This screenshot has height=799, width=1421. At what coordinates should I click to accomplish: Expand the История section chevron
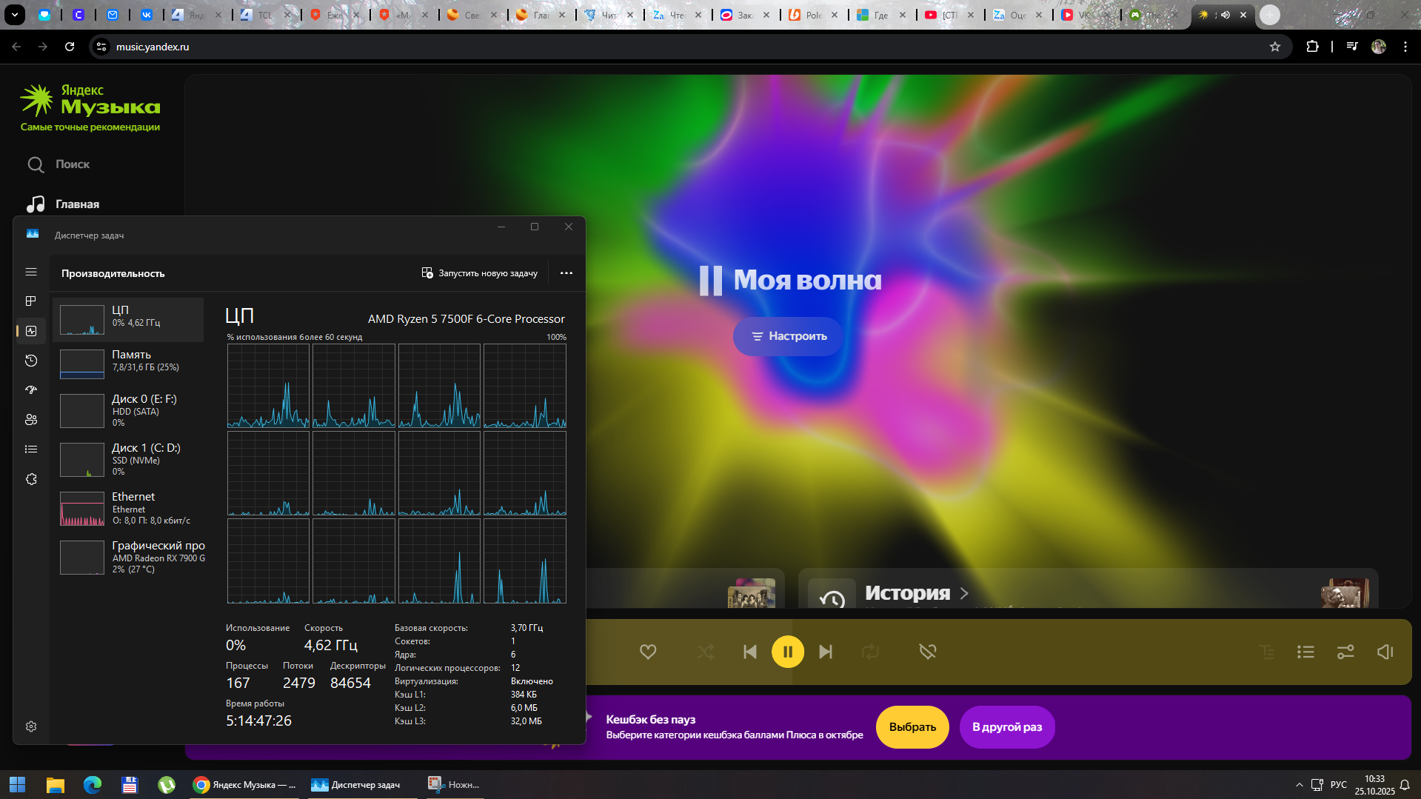click(964, 593)
